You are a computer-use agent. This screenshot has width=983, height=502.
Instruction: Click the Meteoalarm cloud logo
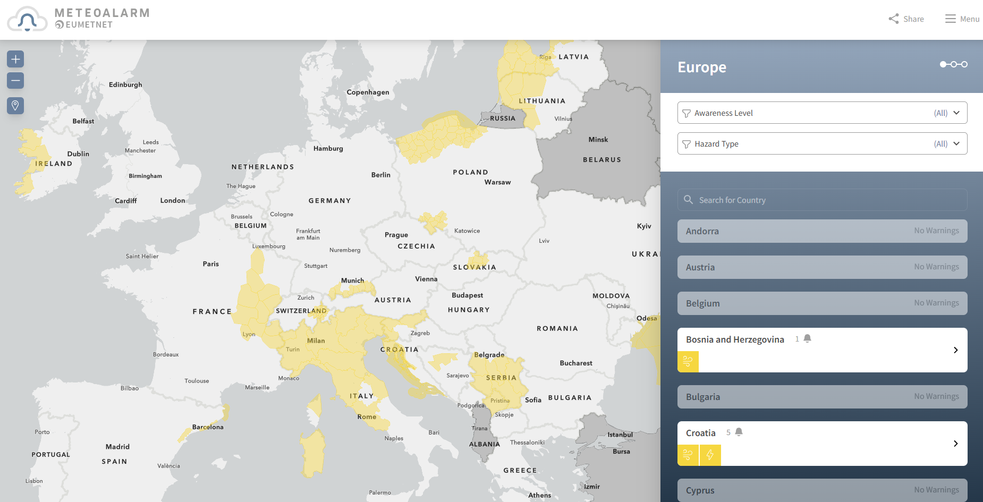pos(27,20)
